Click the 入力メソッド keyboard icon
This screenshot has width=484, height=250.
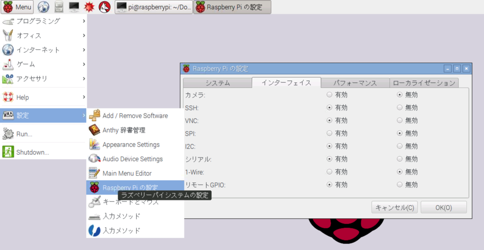click(95, 217)
